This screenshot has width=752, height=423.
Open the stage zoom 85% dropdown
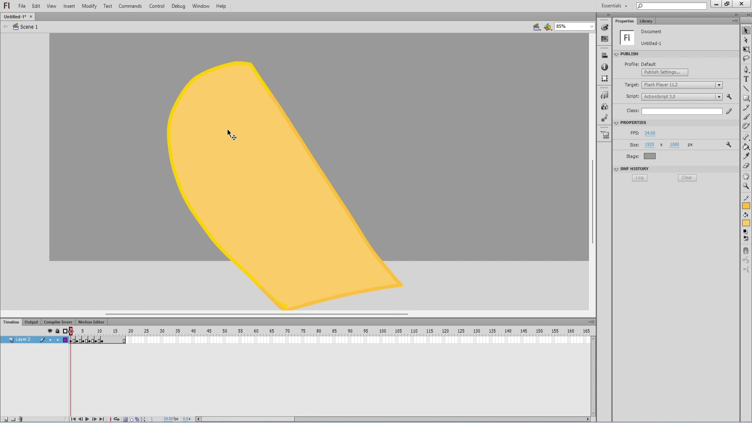[591, 26]
